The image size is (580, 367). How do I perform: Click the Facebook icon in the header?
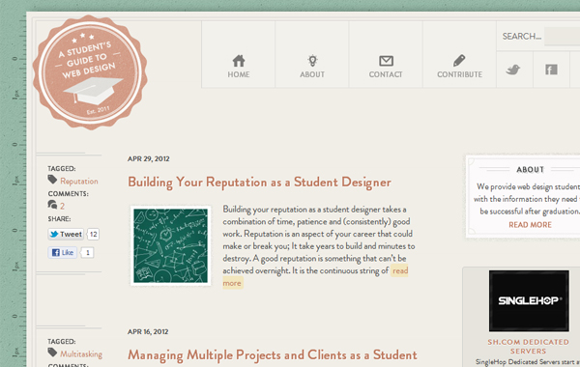click(551, 70)
